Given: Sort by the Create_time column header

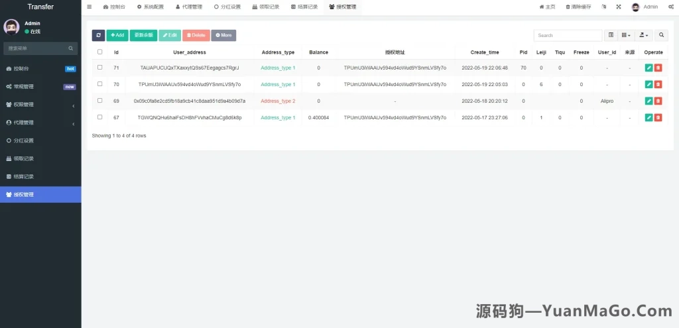Looking at the screenshot, I should [485, 52].
